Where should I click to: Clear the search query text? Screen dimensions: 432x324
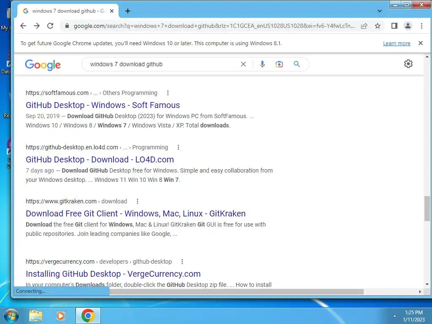click(243, 64)
